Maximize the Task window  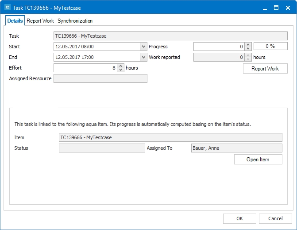(x=276, y=8)
